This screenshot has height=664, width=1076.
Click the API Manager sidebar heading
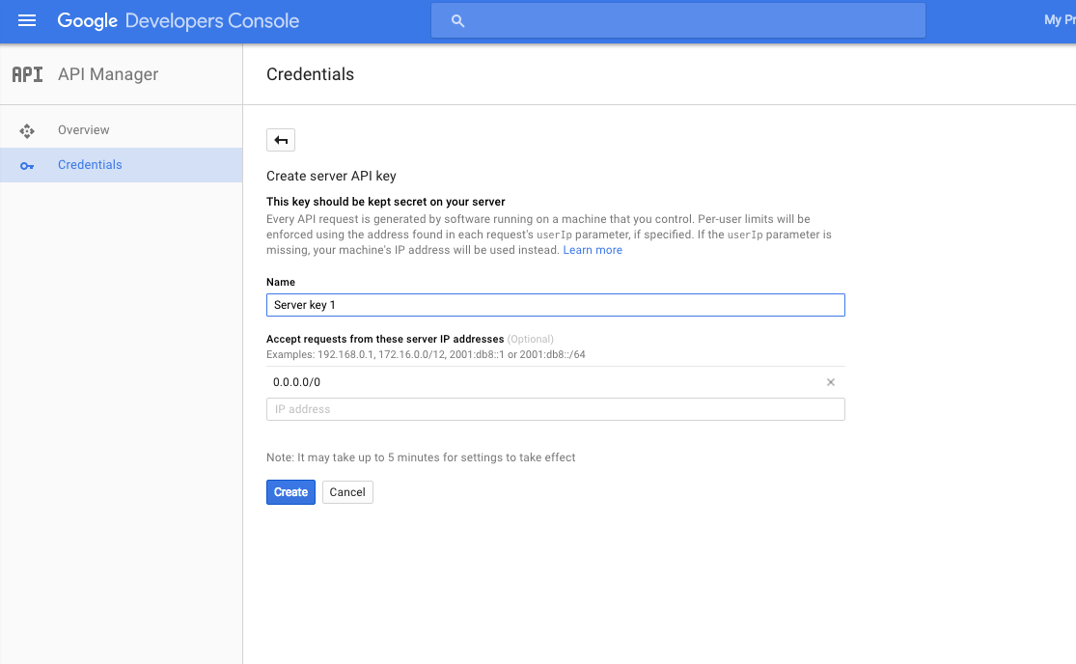coord(108,74)
